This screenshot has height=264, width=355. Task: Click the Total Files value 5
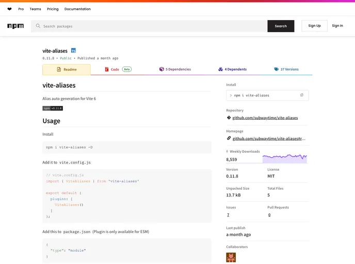pyautogui.click(x=268, y=195)
